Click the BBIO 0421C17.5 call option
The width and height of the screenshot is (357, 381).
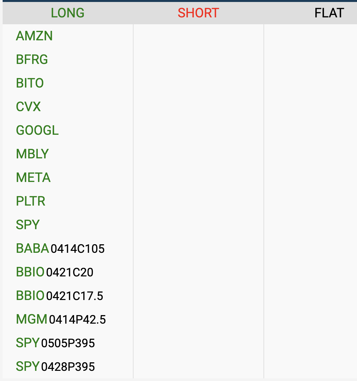[x=60, y=296]
